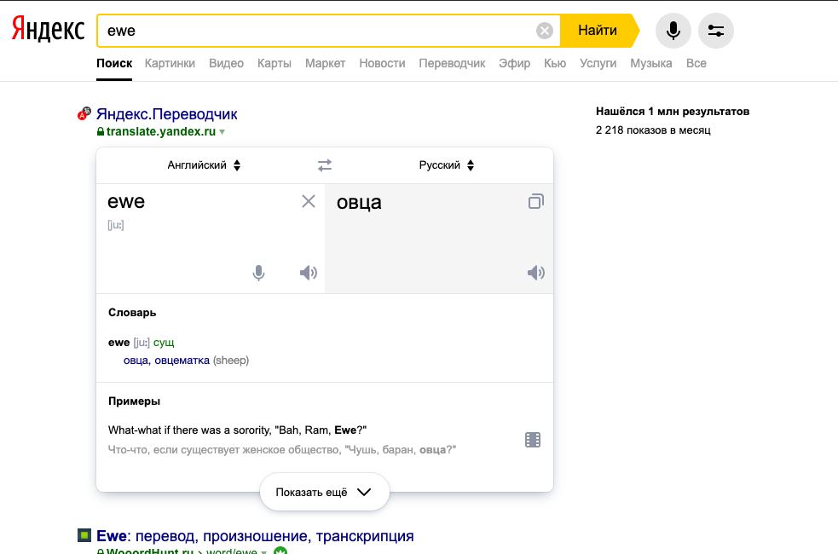Open the video example film icon

[x=533, y=440]
